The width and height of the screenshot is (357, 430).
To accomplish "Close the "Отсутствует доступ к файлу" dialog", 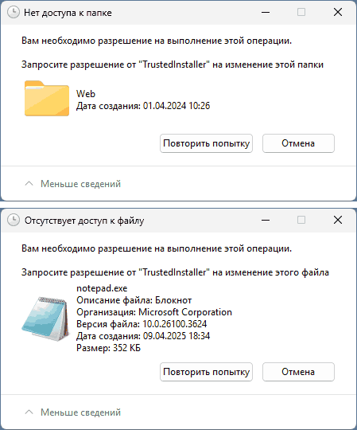I will tap(338, 220).
